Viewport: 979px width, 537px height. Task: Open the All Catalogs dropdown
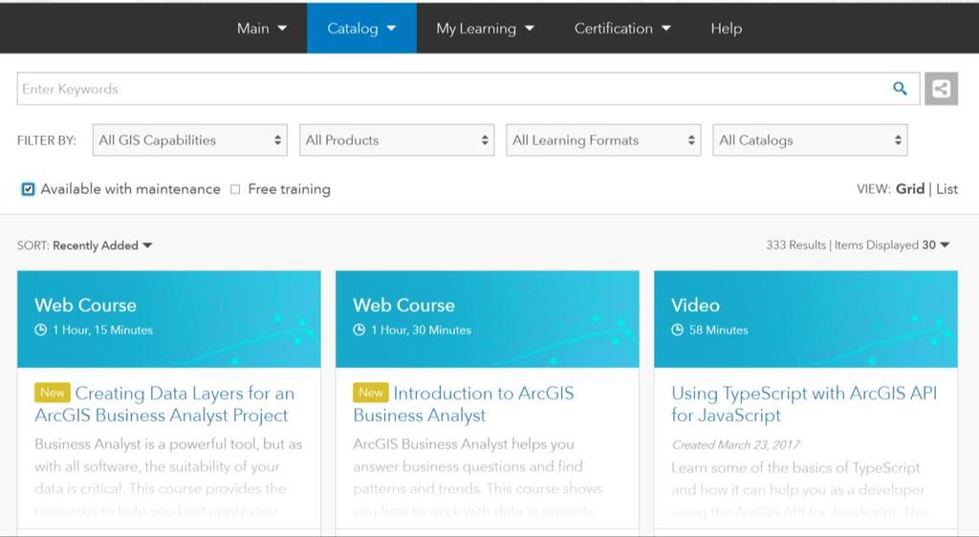tap(811, 140)
